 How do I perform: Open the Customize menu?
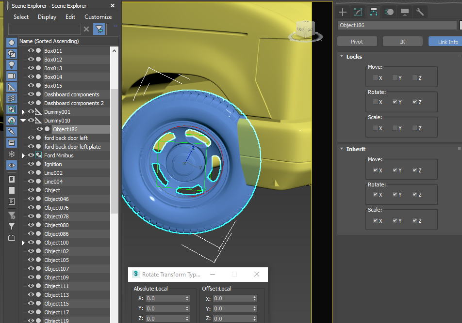pos(98,16)
